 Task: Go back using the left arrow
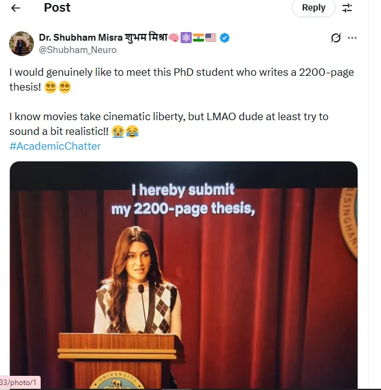click(15, 8)
